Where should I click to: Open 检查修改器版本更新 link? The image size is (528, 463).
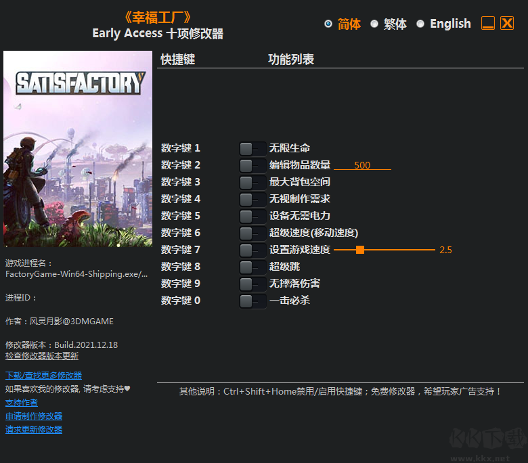point(42,356)
